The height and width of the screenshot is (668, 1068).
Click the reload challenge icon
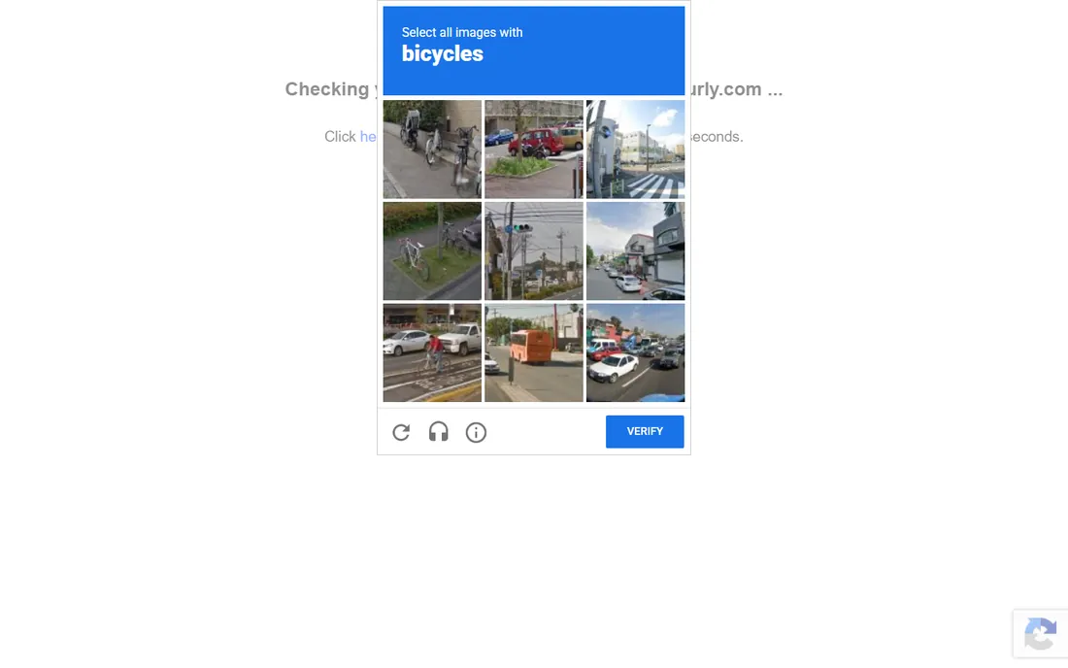tap(401, 432)
